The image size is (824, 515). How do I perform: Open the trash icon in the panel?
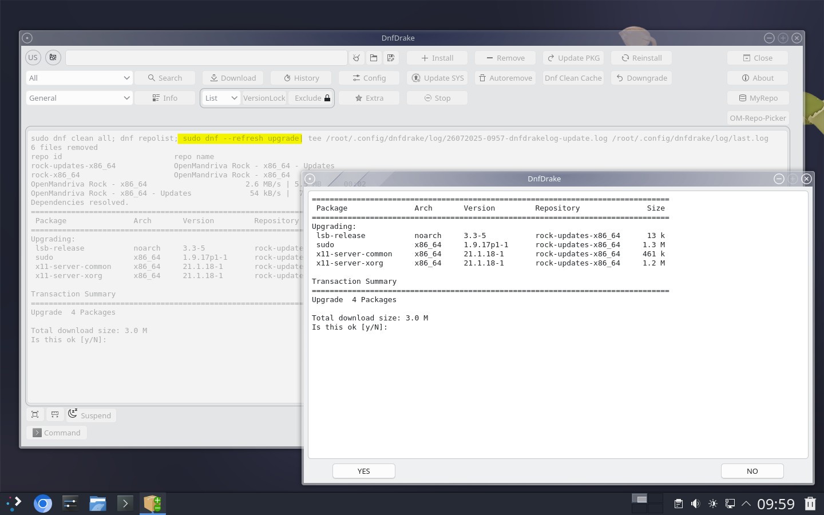click(x=810, y=504)
